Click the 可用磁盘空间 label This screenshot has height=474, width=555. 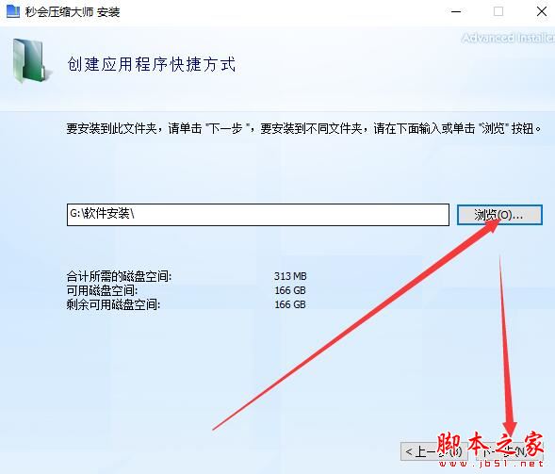click(x=102, y=290)
